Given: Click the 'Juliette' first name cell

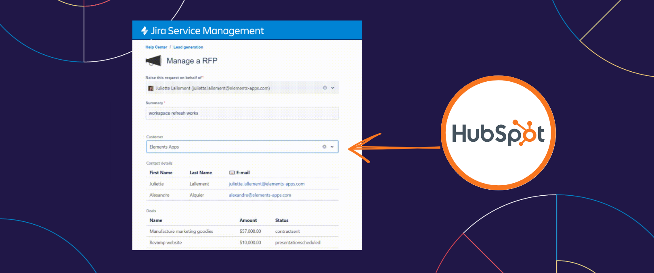Looking at the screenshot, I should point(157,184).
